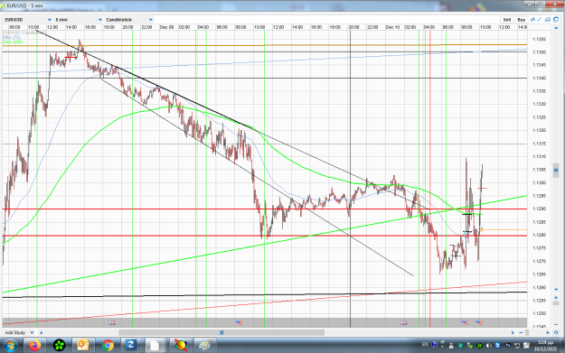Open the indicators study toolbar icon

click(x=532, y=20)
